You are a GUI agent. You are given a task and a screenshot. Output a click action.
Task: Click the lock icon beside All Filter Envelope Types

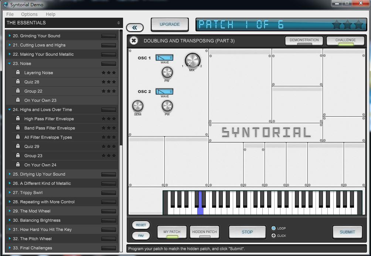[18, 137]
